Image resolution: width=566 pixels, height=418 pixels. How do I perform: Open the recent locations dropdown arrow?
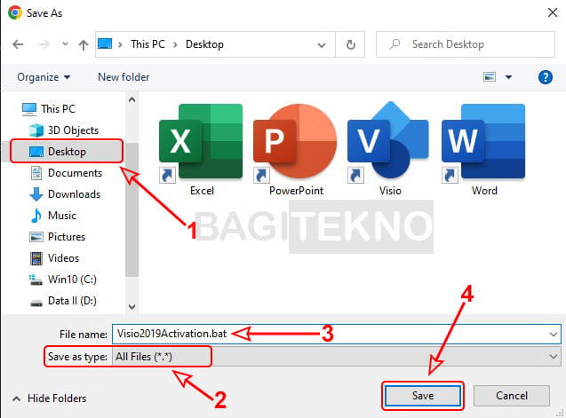pyautogui.click(x=65, y=44)
